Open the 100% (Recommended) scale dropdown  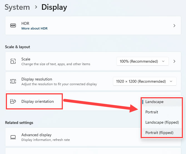click(142, 61)
